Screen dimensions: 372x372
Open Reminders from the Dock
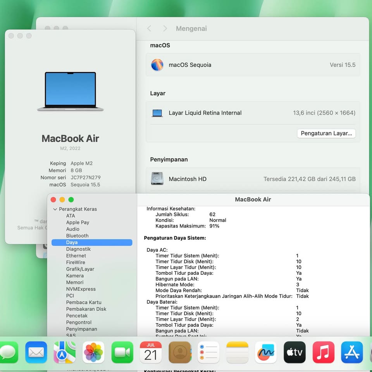click(x=208, y=352)
